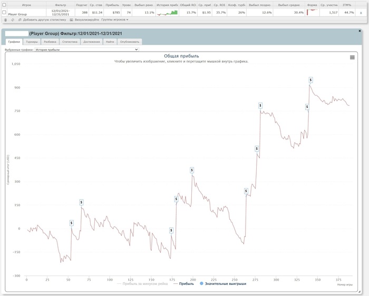Viewport: 369px width, 296px height.
Task: Sort by the 'Выбыл поздно' column header
Action: [259, 5]
